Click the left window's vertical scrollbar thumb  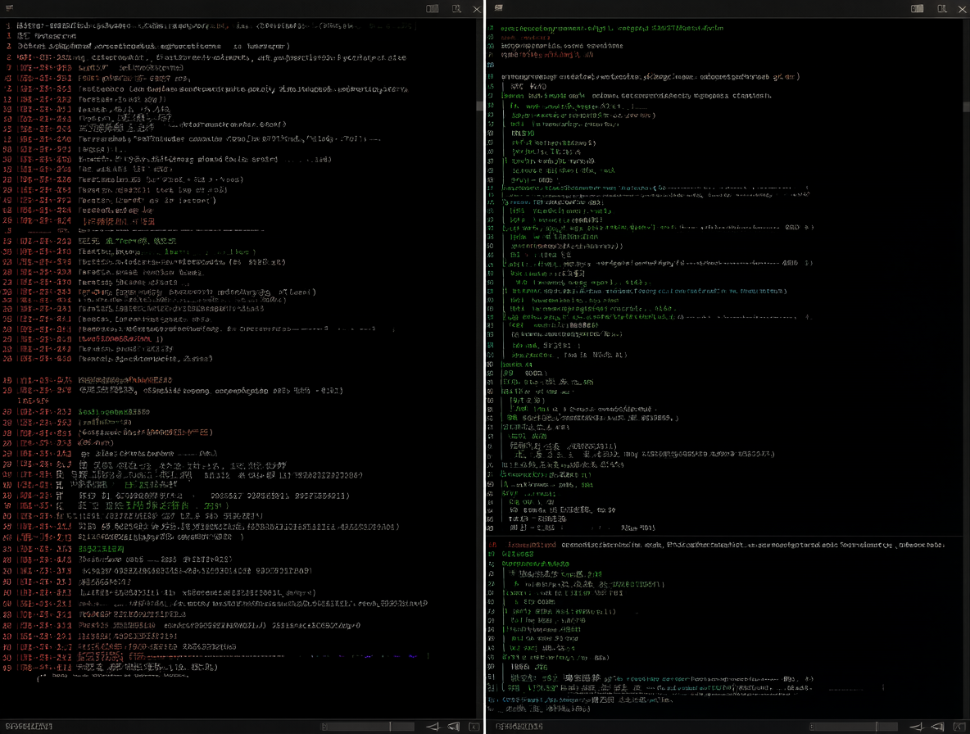click(479, 106)
